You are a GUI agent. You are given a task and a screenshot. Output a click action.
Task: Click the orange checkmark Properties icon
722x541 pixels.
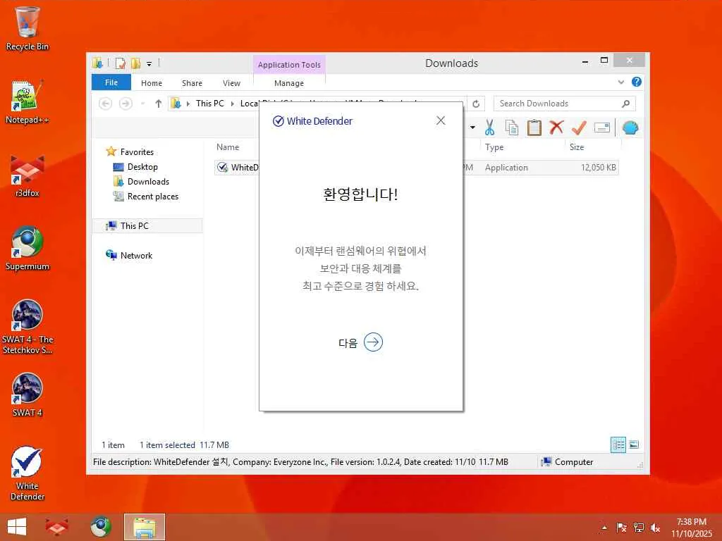click(x=579, y=128)
